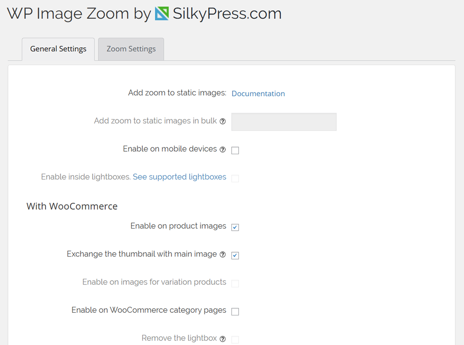
Task: Switch to the Zoom Settings tab
Action: pyautogui.click(x=131, y=49)
